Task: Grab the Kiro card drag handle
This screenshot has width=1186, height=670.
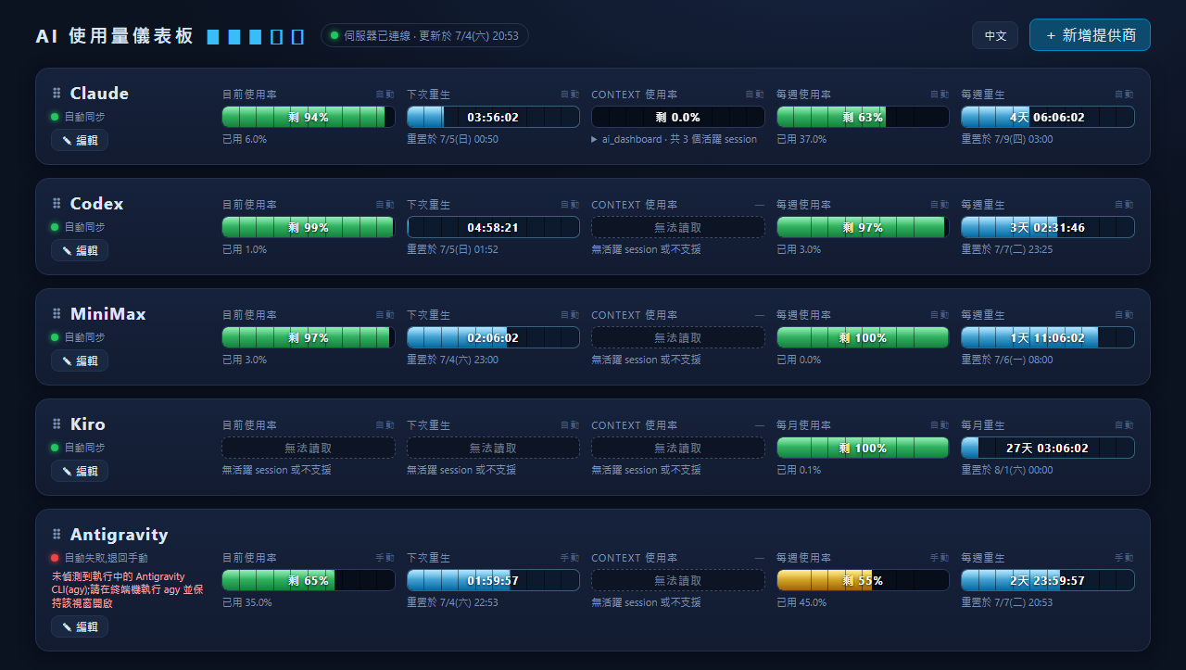Action: pyautogui.click(x=57, y=424)
